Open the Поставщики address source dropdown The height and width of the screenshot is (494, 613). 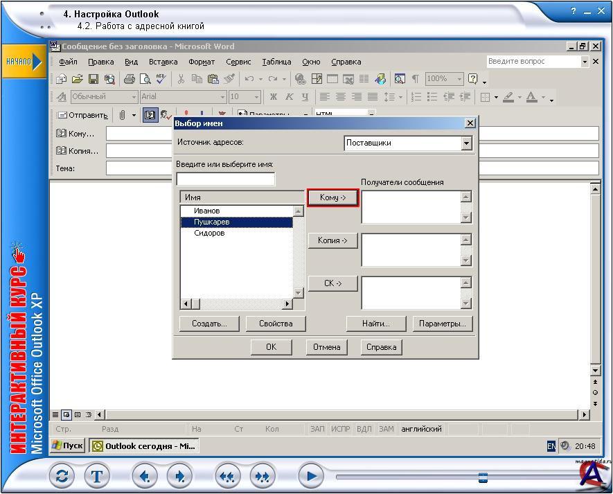[466, 143]
